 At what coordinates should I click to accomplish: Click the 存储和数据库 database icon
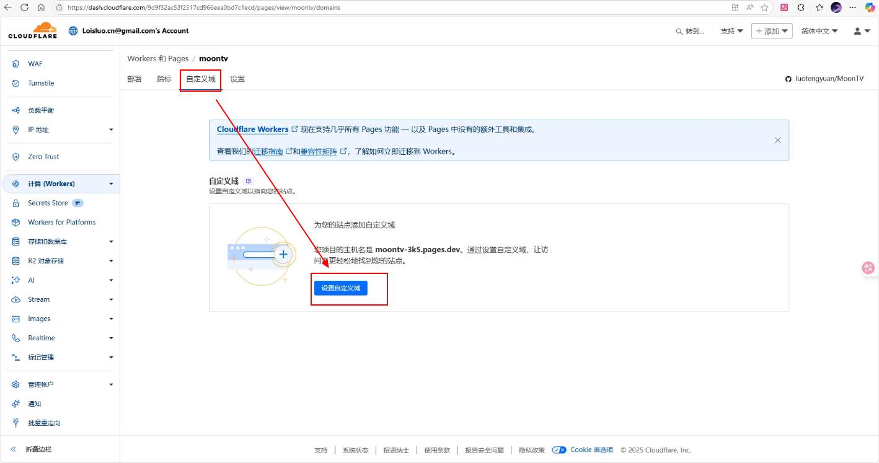point(15,242)
